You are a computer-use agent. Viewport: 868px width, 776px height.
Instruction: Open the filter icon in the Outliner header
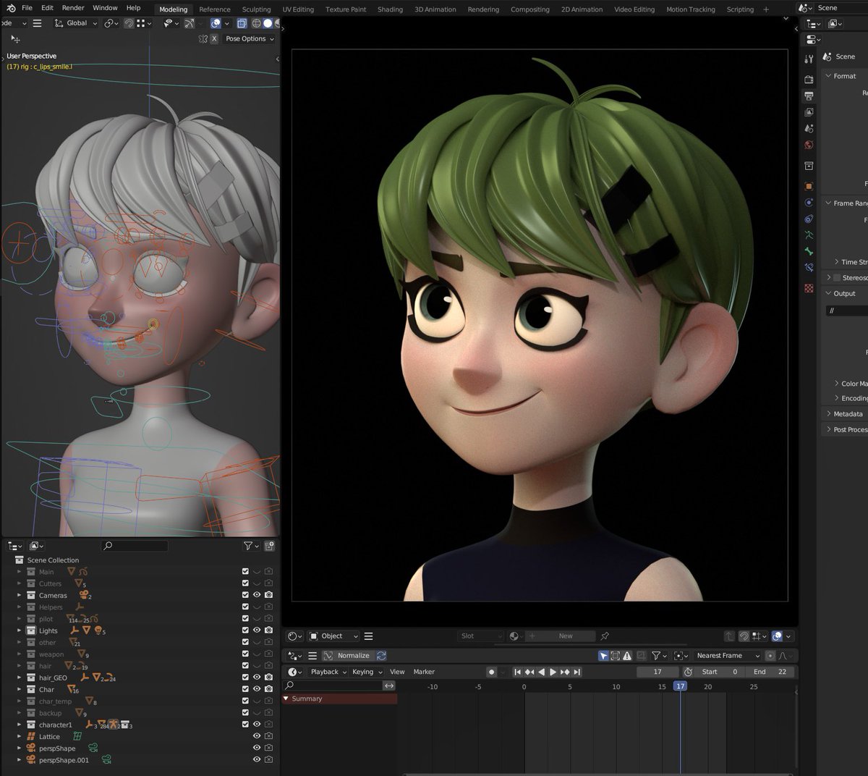pos(247,546)
